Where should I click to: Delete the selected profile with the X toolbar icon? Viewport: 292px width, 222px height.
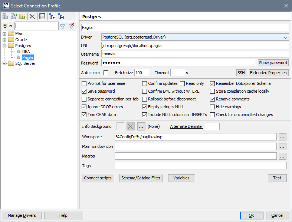pos(32,17)
